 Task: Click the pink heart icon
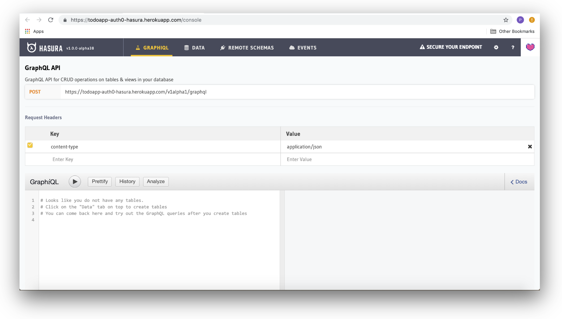point(530,47)
